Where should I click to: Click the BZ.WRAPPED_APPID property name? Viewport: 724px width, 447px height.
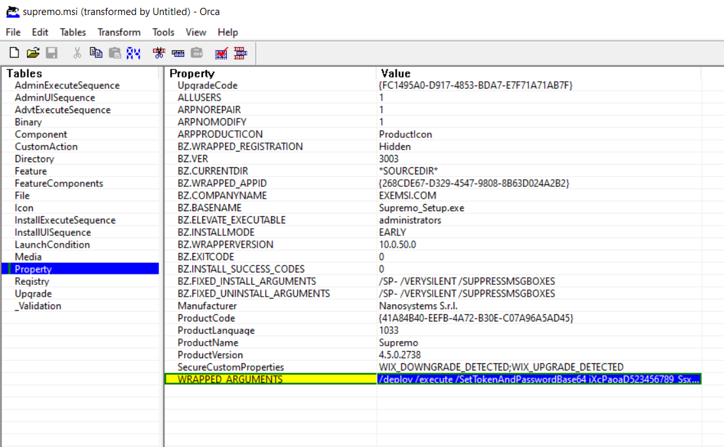pos(222,184)
